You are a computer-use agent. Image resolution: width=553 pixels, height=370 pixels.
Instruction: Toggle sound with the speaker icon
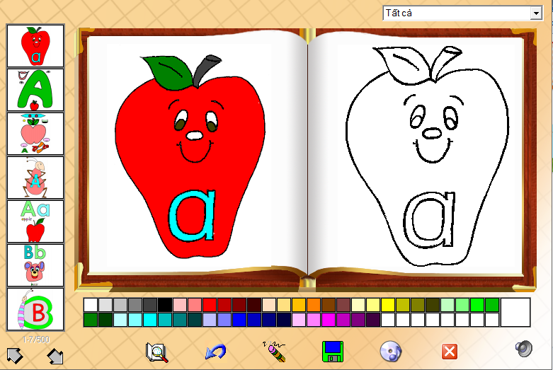point(523,349)
